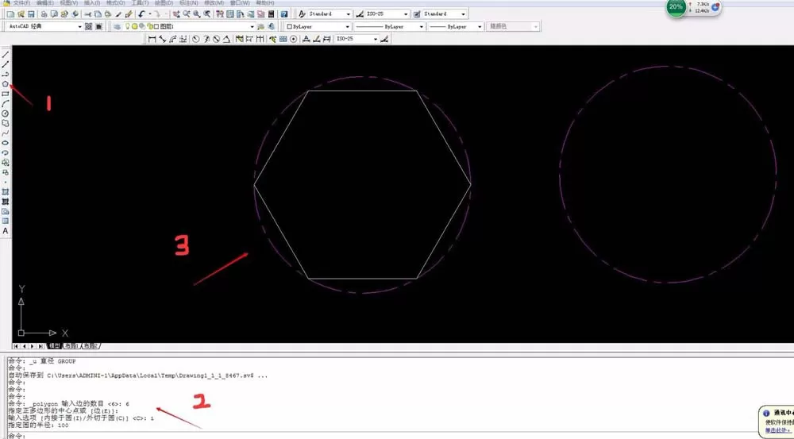Click the Zoom Realtime magnifier icon
Image resolution: width=794 pixels, height=439 pixels.
coord(187,14)
